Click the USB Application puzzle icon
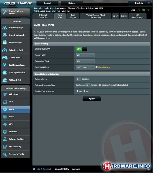 (5, 72)
